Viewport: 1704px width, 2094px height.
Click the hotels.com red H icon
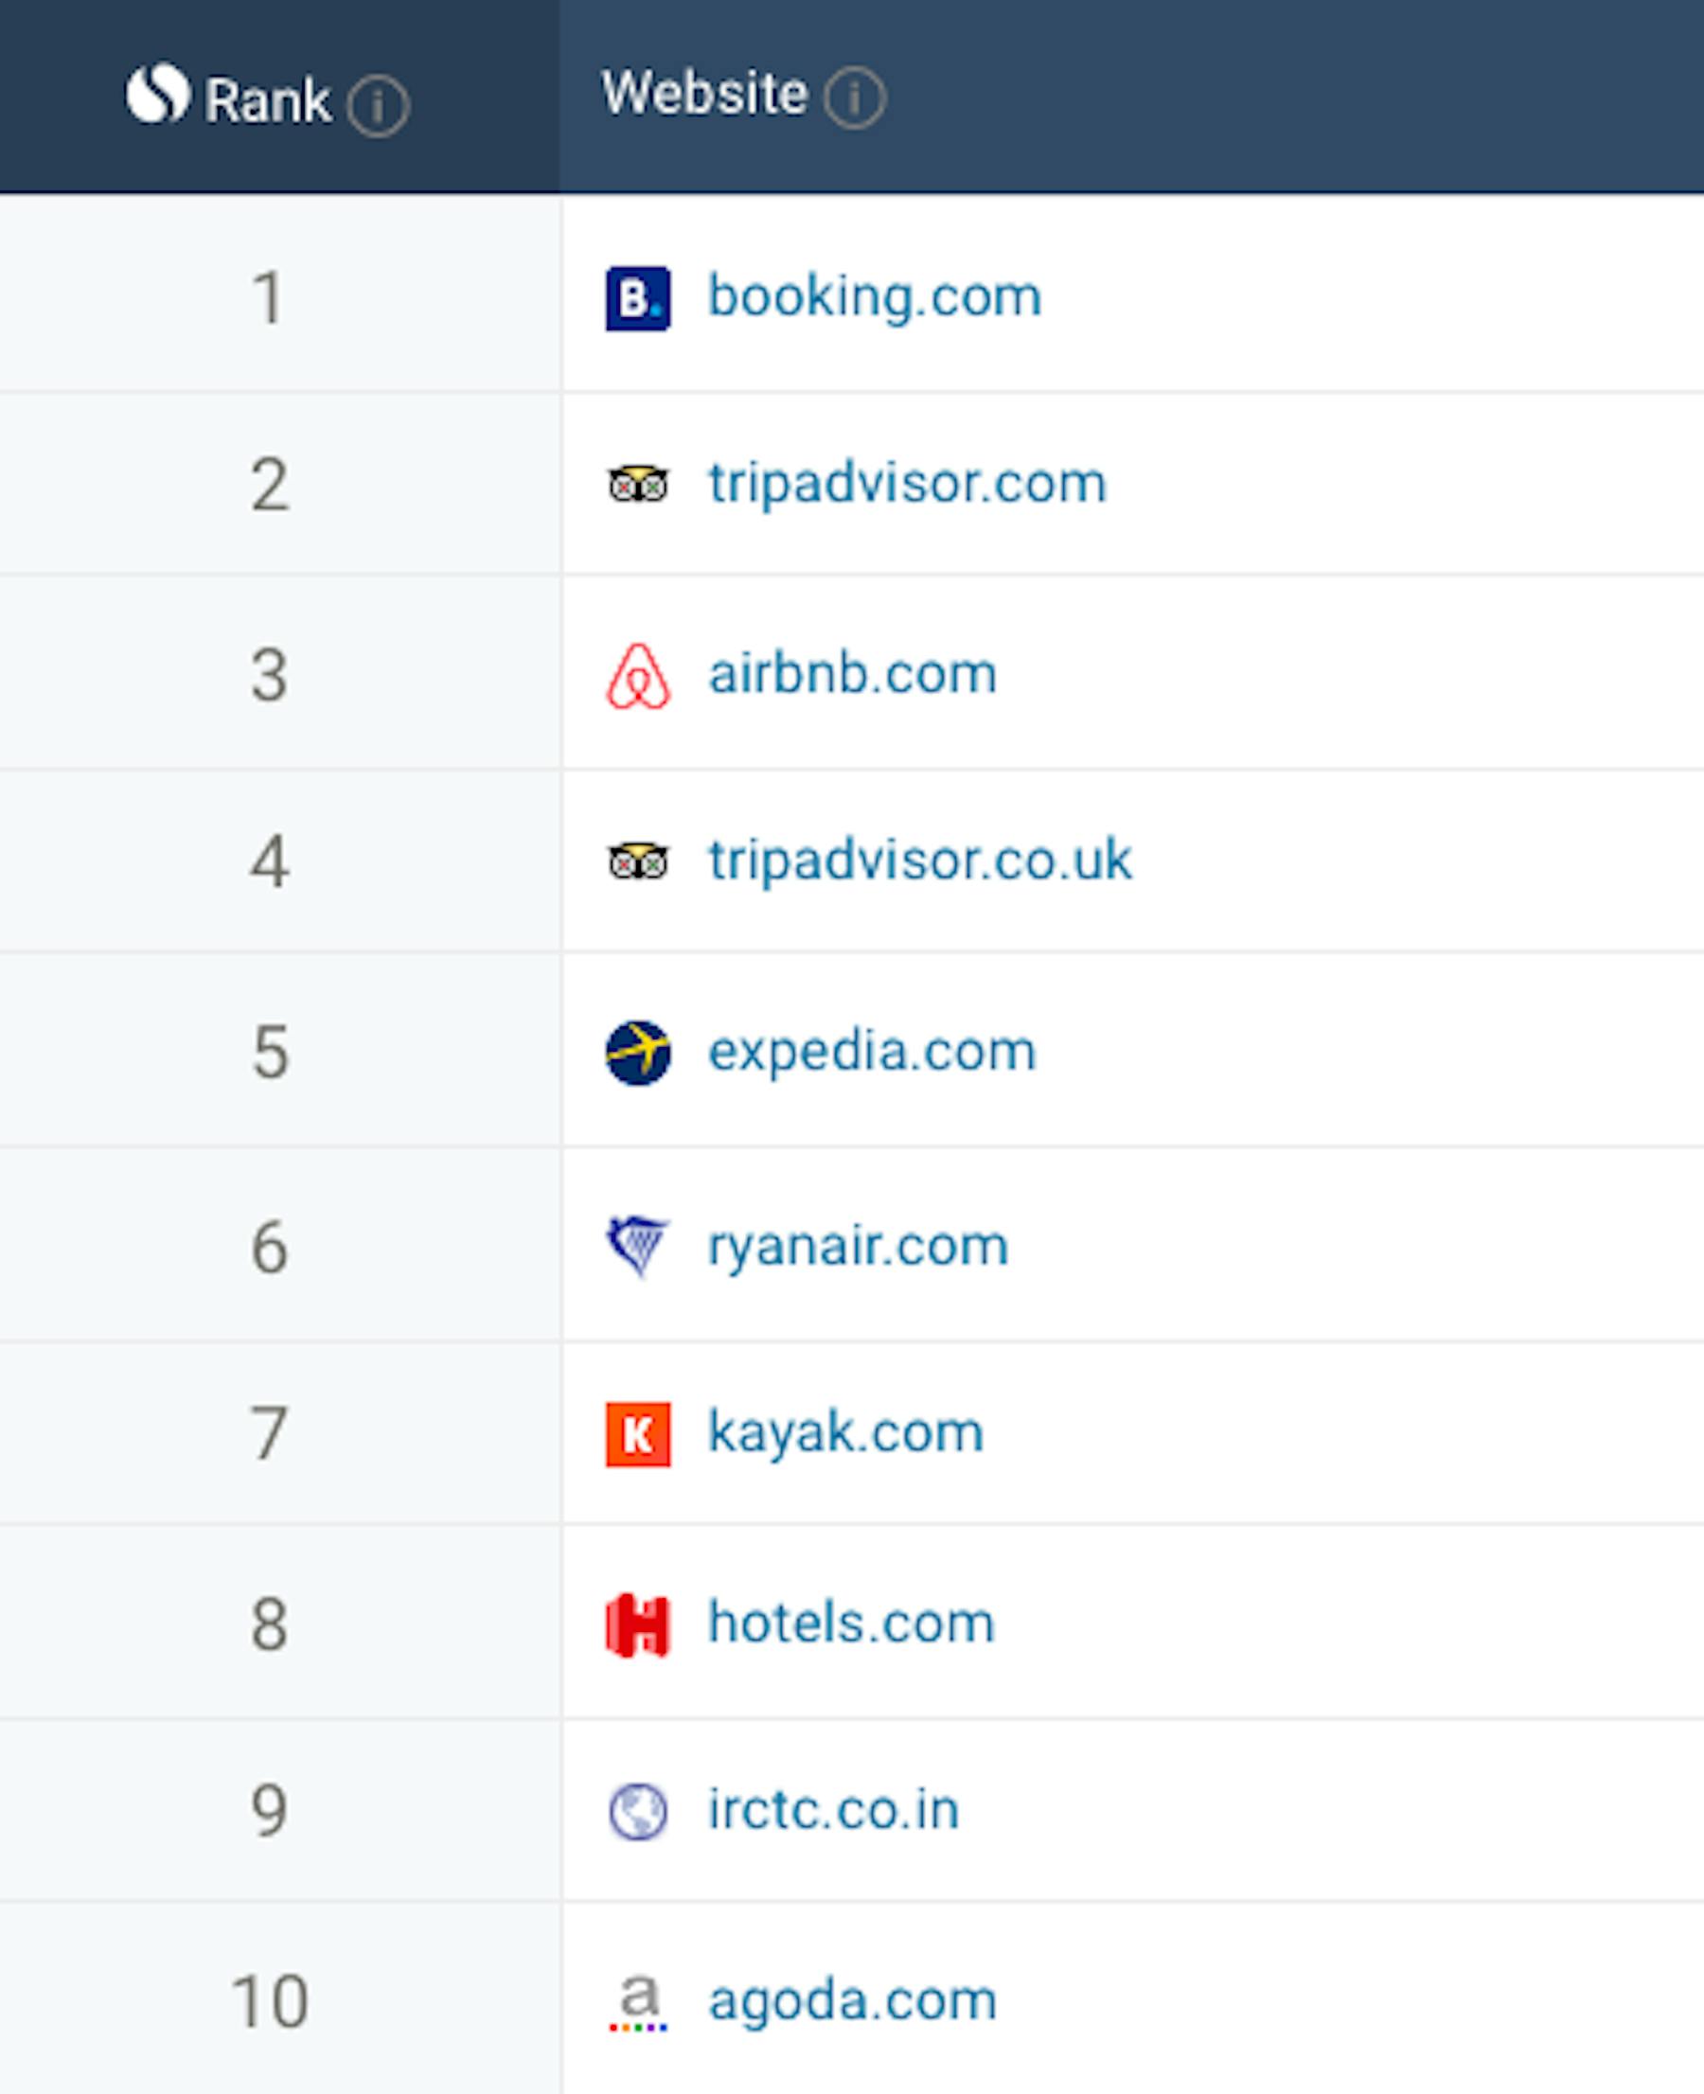[638, 1624]
